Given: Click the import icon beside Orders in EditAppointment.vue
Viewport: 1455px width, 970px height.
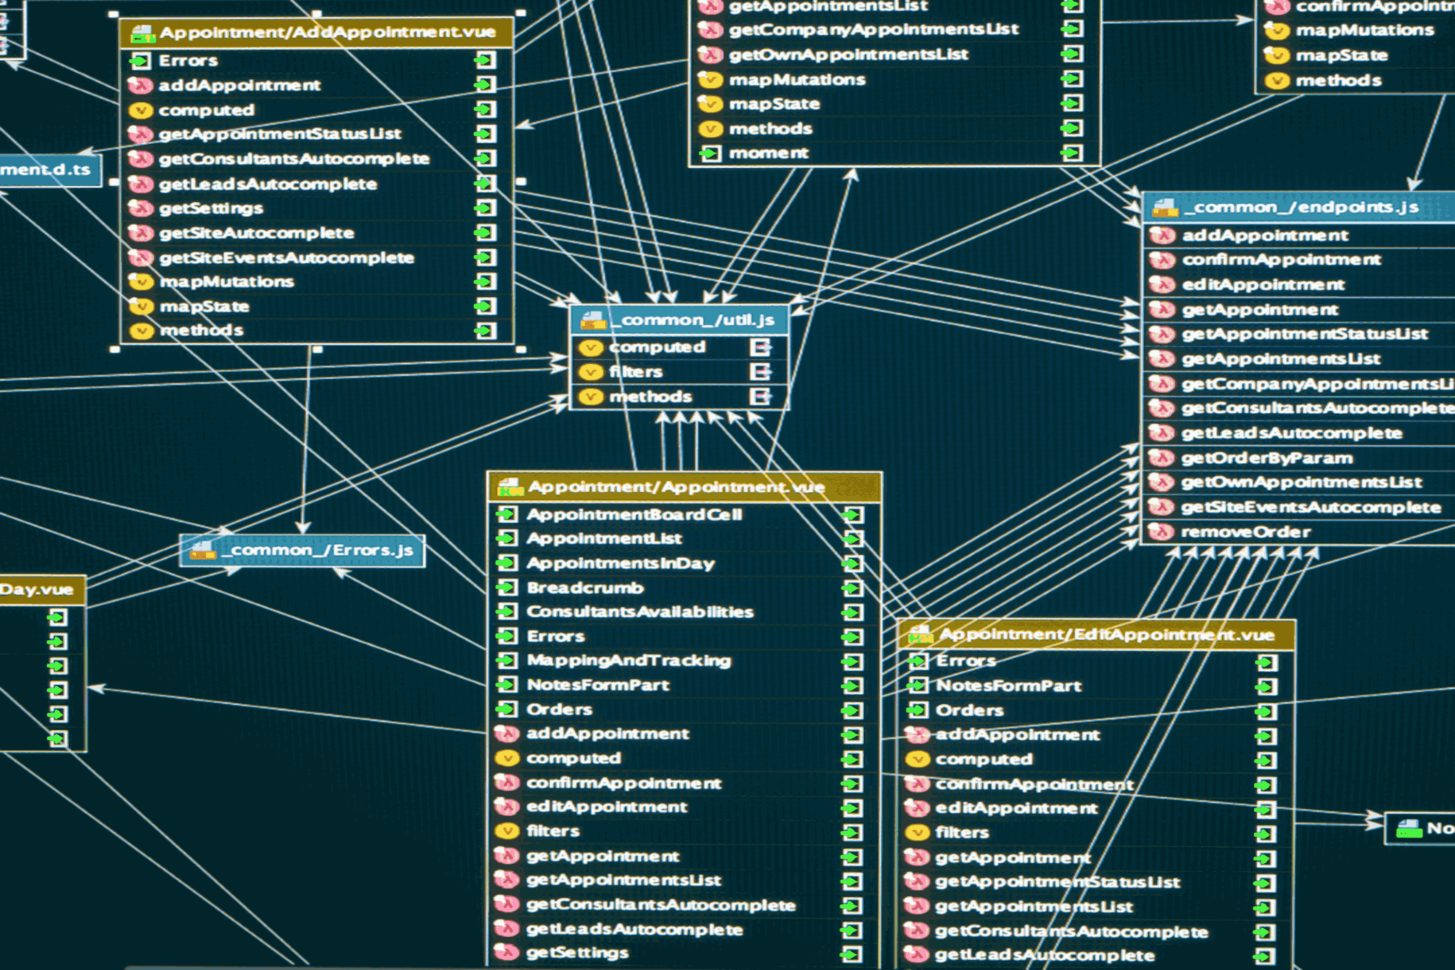Looking at the screenshot, I should tap(918, 710).
